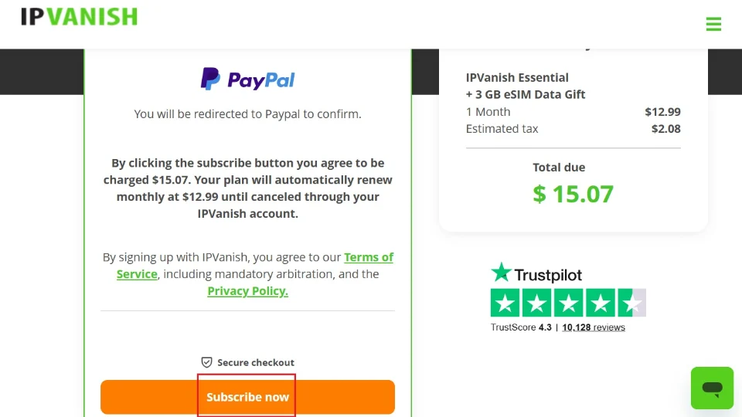Open the Privacy Policy link

[x=247, y=291]
